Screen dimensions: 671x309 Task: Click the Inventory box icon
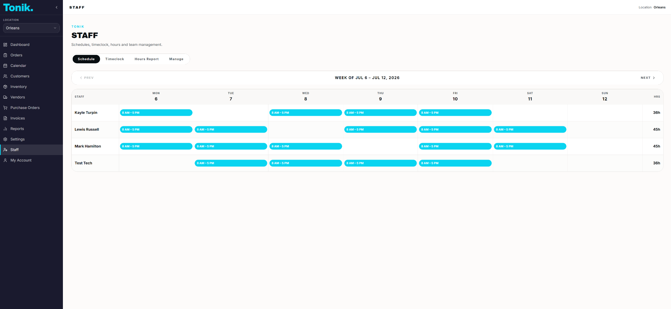pyautogui.click(x=5, y=87)
